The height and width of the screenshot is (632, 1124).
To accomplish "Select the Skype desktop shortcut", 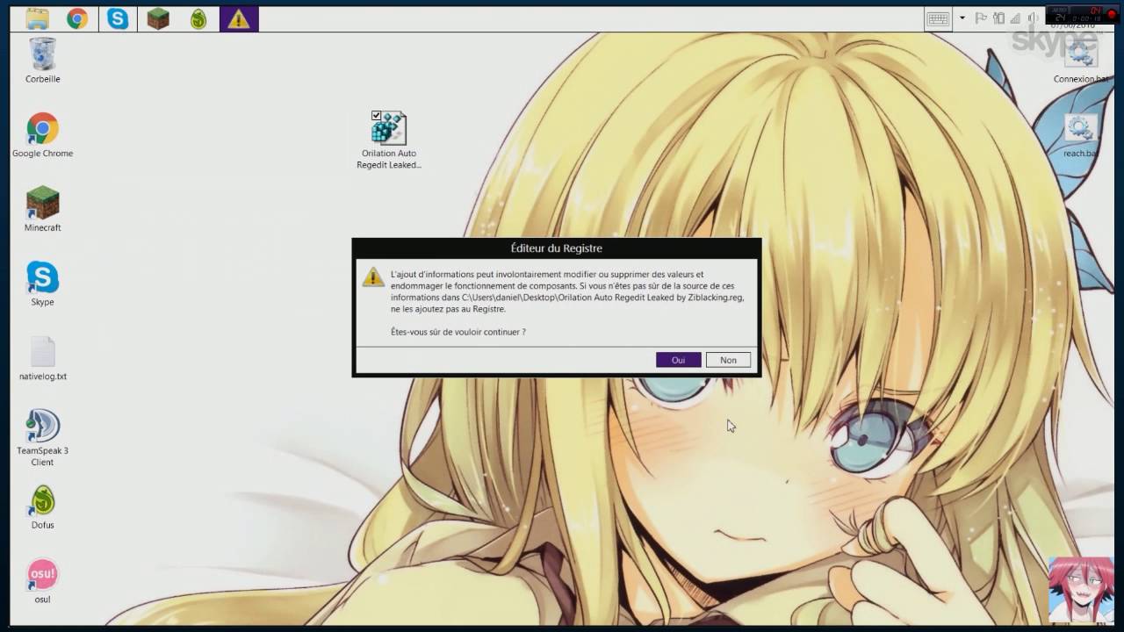I will click(x=42, y=284).
